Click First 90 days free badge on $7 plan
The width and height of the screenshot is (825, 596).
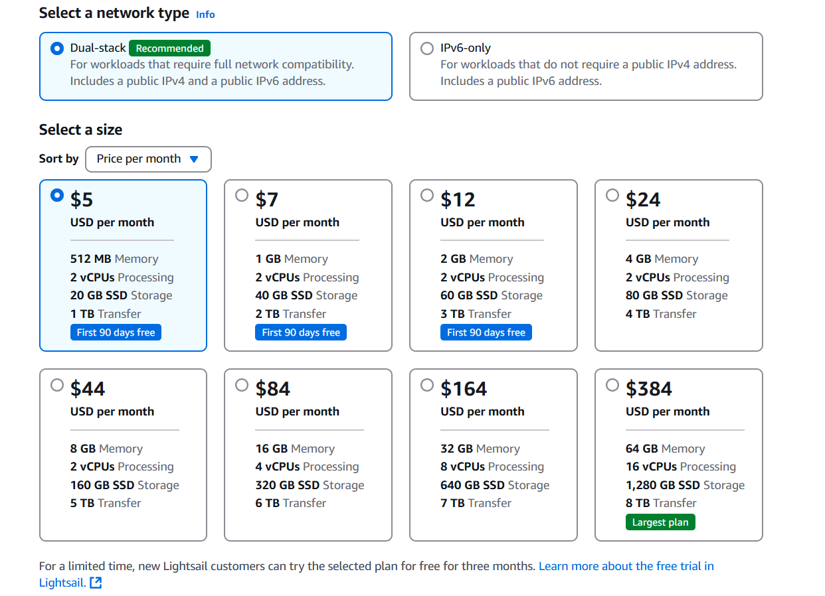(x=301, y=333)
